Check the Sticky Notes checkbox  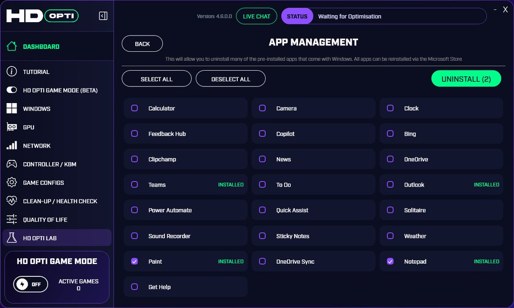(x=263, y=236)
